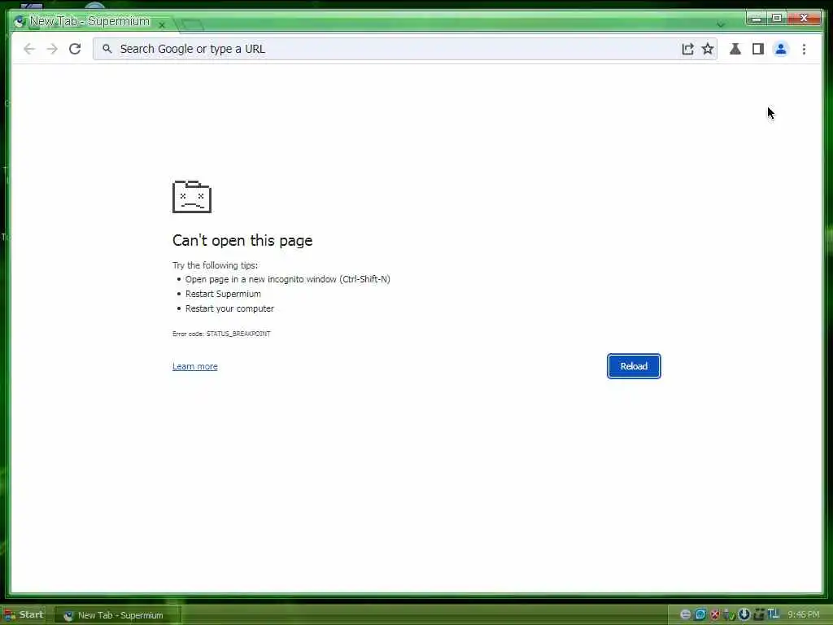
Task: Reload the page using toolbar refresh icon
Action: click(x=75, y=49)
